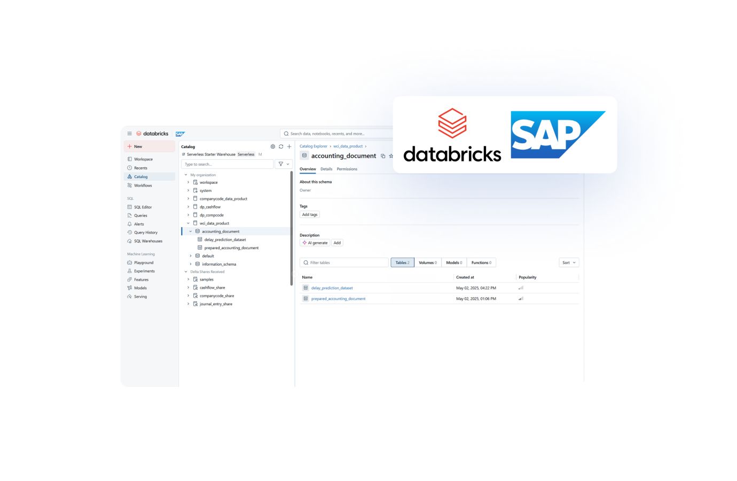This screenshot has width=737, height=481.
Task: Open the hamburger menu beside the Databricks logo
Action: (129, 134)
